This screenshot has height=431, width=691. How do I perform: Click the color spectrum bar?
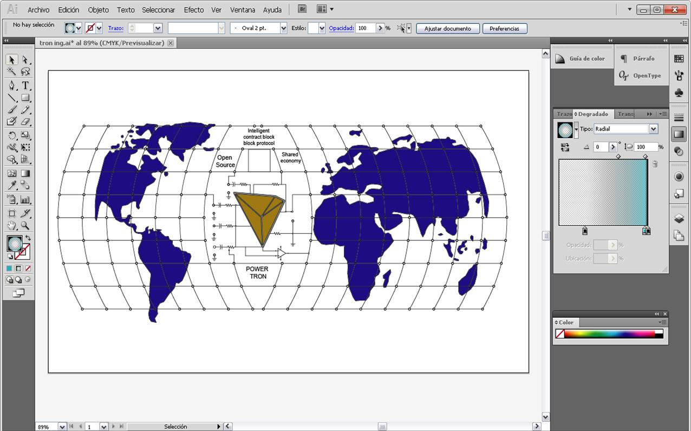pos(609,334)
